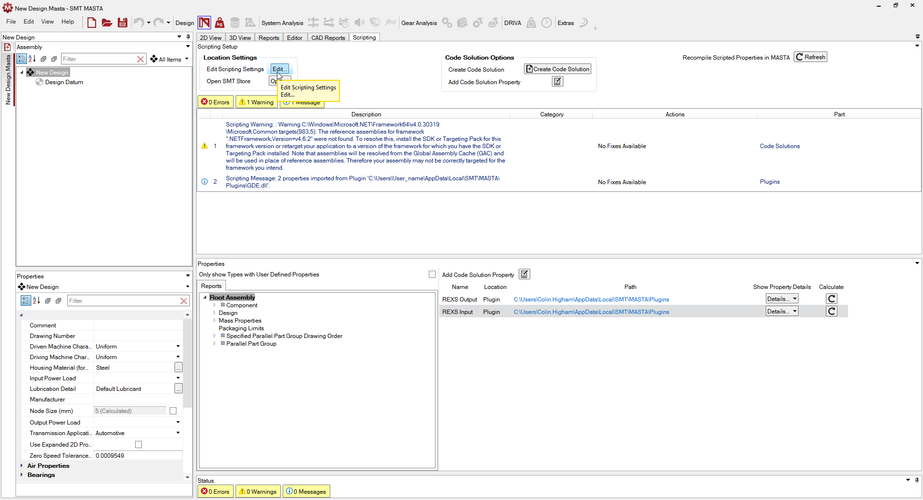Screen dimensions: 923x500
Task: Expand the Bearings section
Action: click(x=22, y=475)
